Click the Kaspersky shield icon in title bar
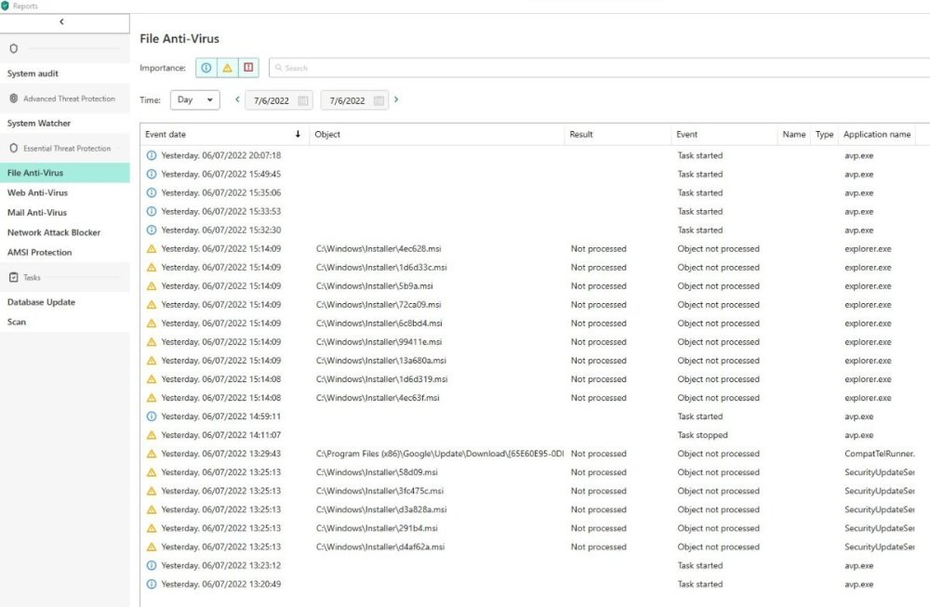This screenshot has height=607, width=930. (x=6, y=6)
